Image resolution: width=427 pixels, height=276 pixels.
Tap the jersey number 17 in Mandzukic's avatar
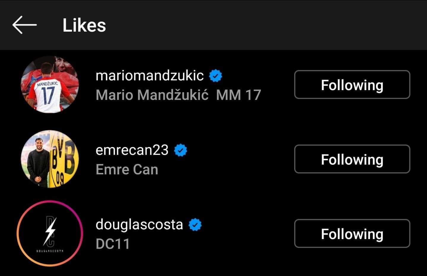(47, 95)
